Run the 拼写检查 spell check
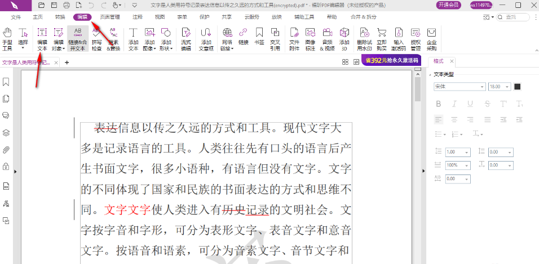The height and width of the screenshot is (264, 539). click(x=96, y=39)
